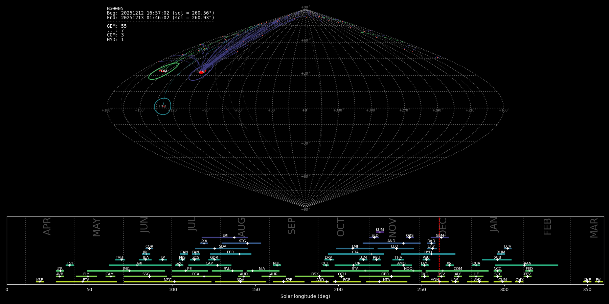The width and height of the screenshot is (609, 304).
Task: Click the PER shower peak marker
Action: click(240, 254)
